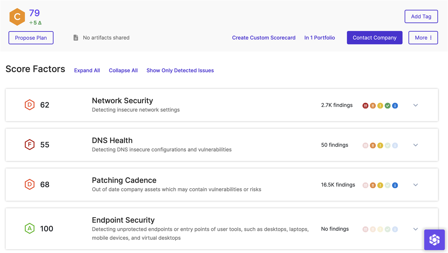The image size is (448, 253).
Task: Click the faded green check icon in DNS Health
Action: point(388,145)
